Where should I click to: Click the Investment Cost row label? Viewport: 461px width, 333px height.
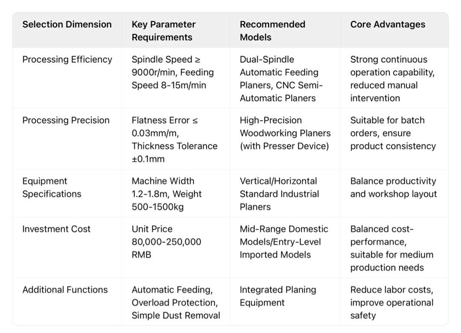tap(56, 229)
